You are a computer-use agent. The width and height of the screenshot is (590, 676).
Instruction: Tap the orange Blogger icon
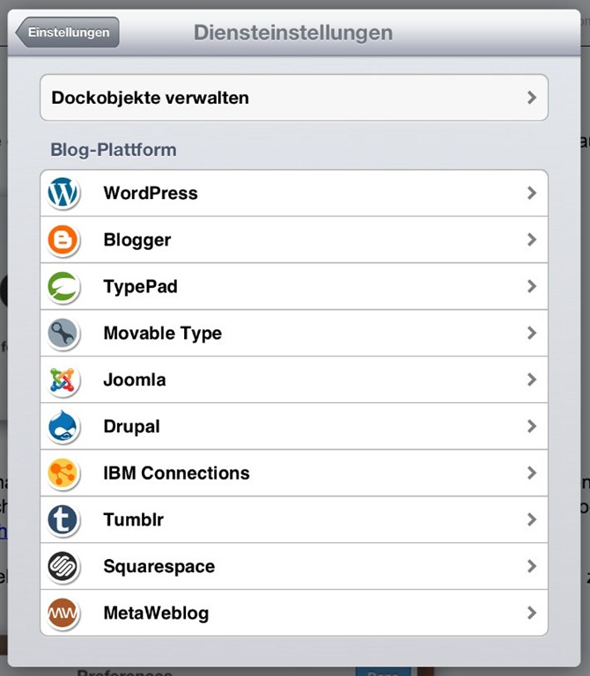click(63, 239)
